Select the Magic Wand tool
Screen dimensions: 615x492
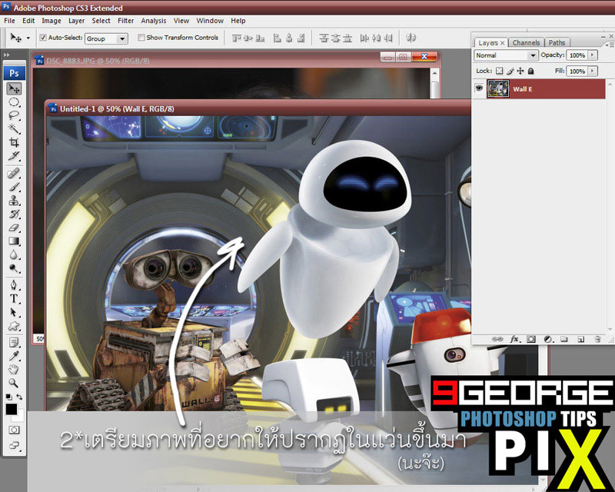tap(14, 129)
